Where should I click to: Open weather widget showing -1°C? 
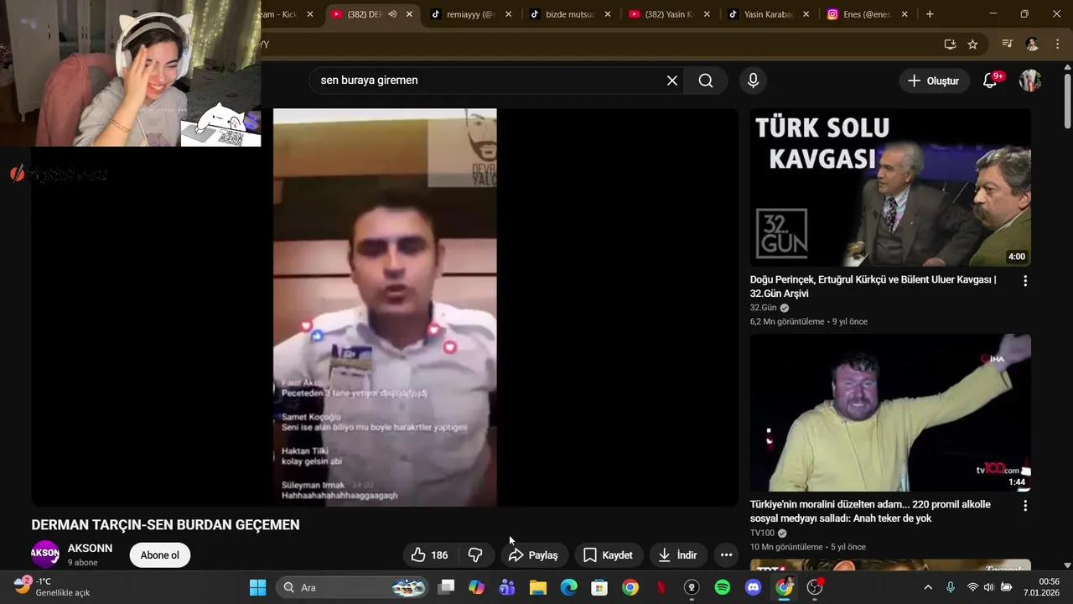pos(52,587)
